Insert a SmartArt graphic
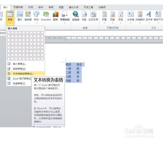 point(46,14)
